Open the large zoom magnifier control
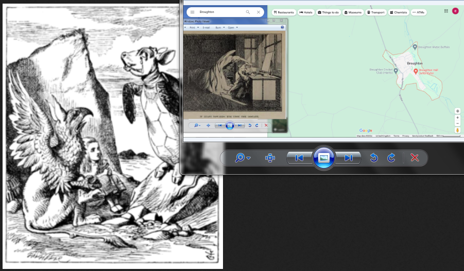Screen dimensions: 464x271 [x=239, y=158]
